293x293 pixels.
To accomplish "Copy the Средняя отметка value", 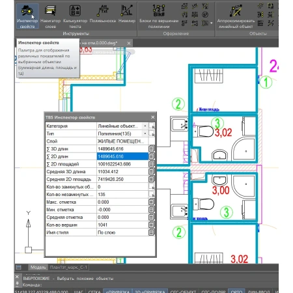I will [x=152, y=217].
